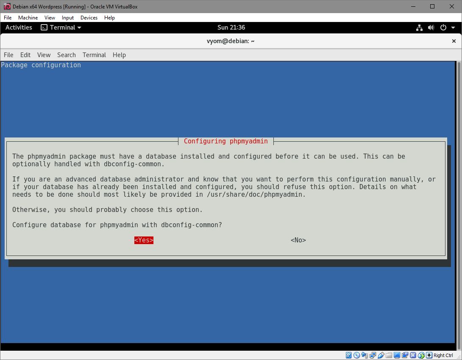Open the terminal File menu
462x360 pixels.
pyautogui.click(x=8, y=55)
